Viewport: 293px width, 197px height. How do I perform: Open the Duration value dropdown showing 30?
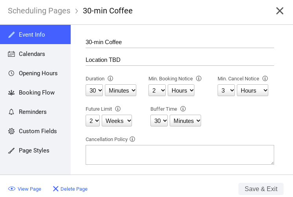[x=94, y=90]
